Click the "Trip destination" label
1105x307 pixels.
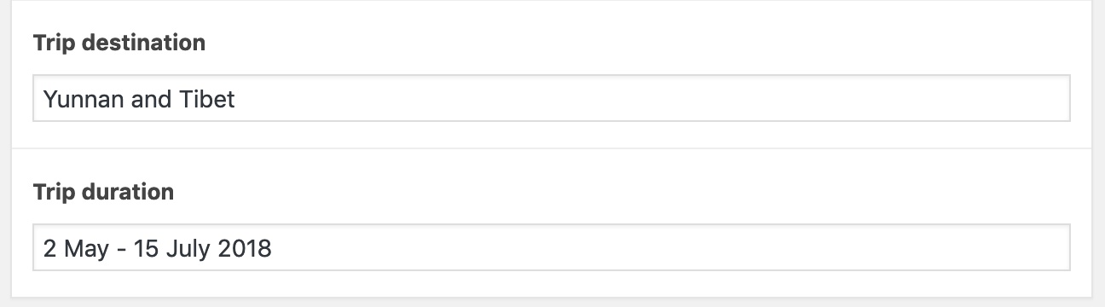tap(119, 43)
